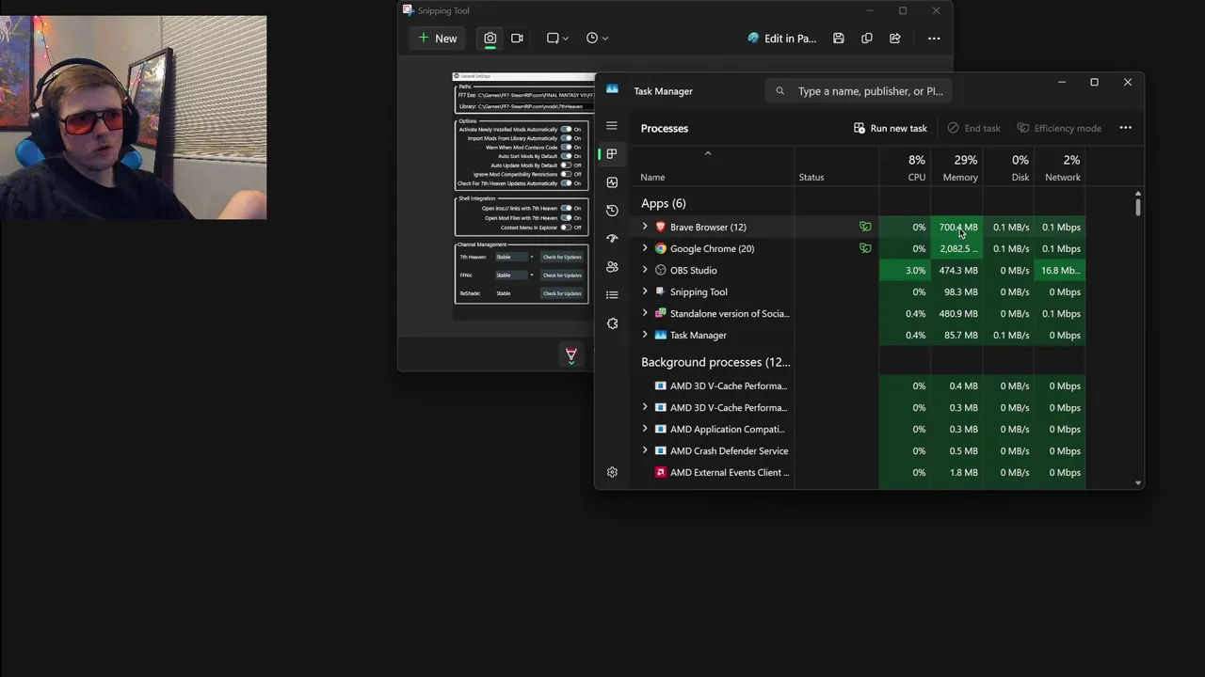Expand the OBS Studio process group

[x=645, y=270]
